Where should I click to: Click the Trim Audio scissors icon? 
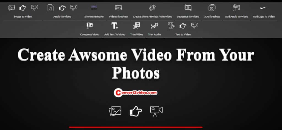(x=154, y=26)
